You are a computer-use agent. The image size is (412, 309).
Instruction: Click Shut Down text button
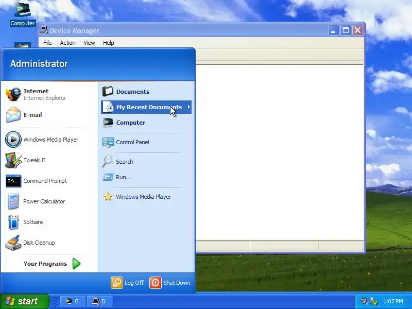pos(177,283)
